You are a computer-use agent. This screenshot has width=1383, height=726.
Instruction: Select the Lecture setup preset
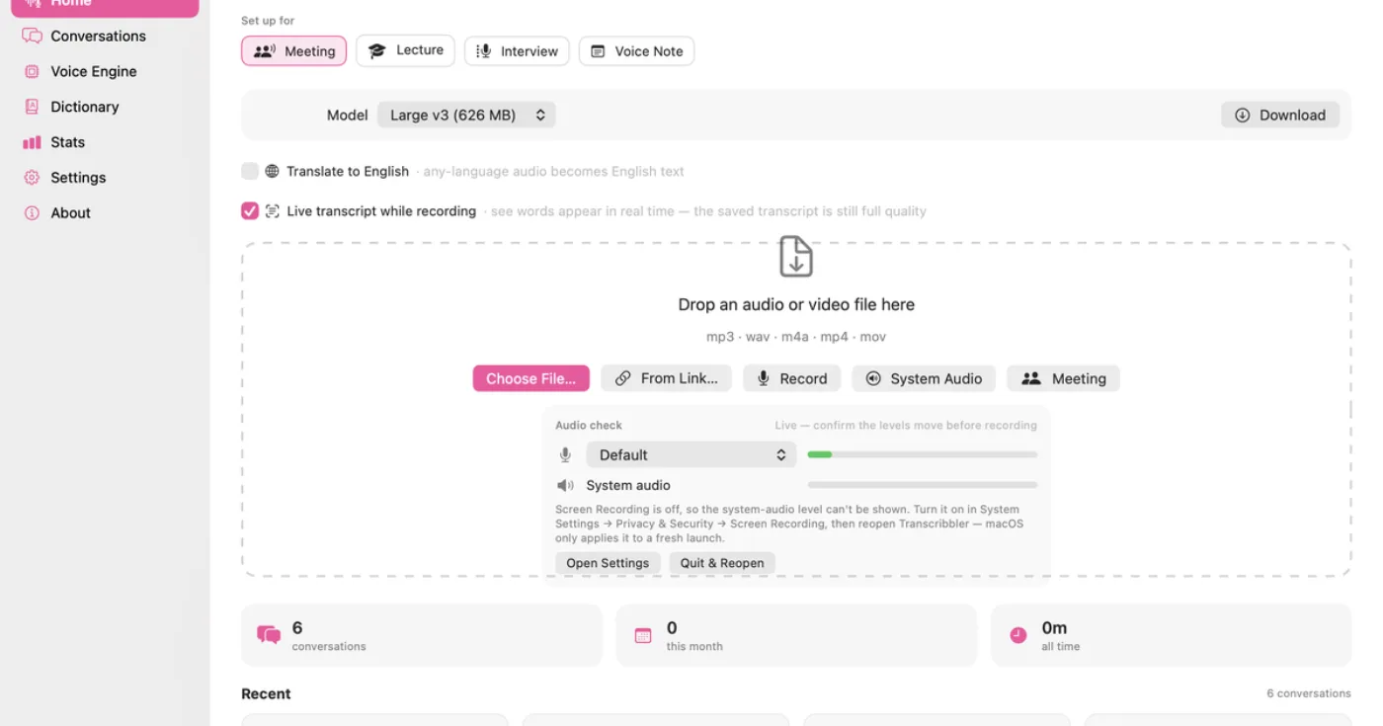(405, 50)
